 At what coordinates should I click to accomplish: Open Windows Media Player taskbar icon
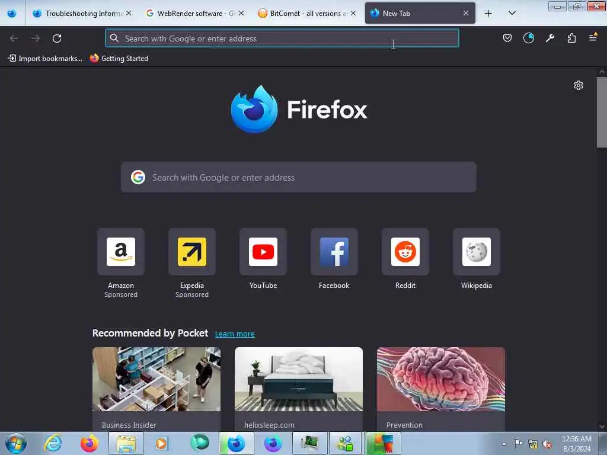pos(161,443)
